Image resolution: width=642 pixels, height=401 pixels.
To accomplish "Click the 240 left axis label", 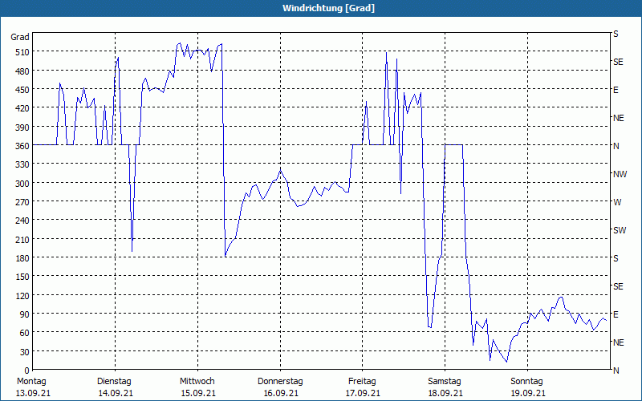I will 22,221.
